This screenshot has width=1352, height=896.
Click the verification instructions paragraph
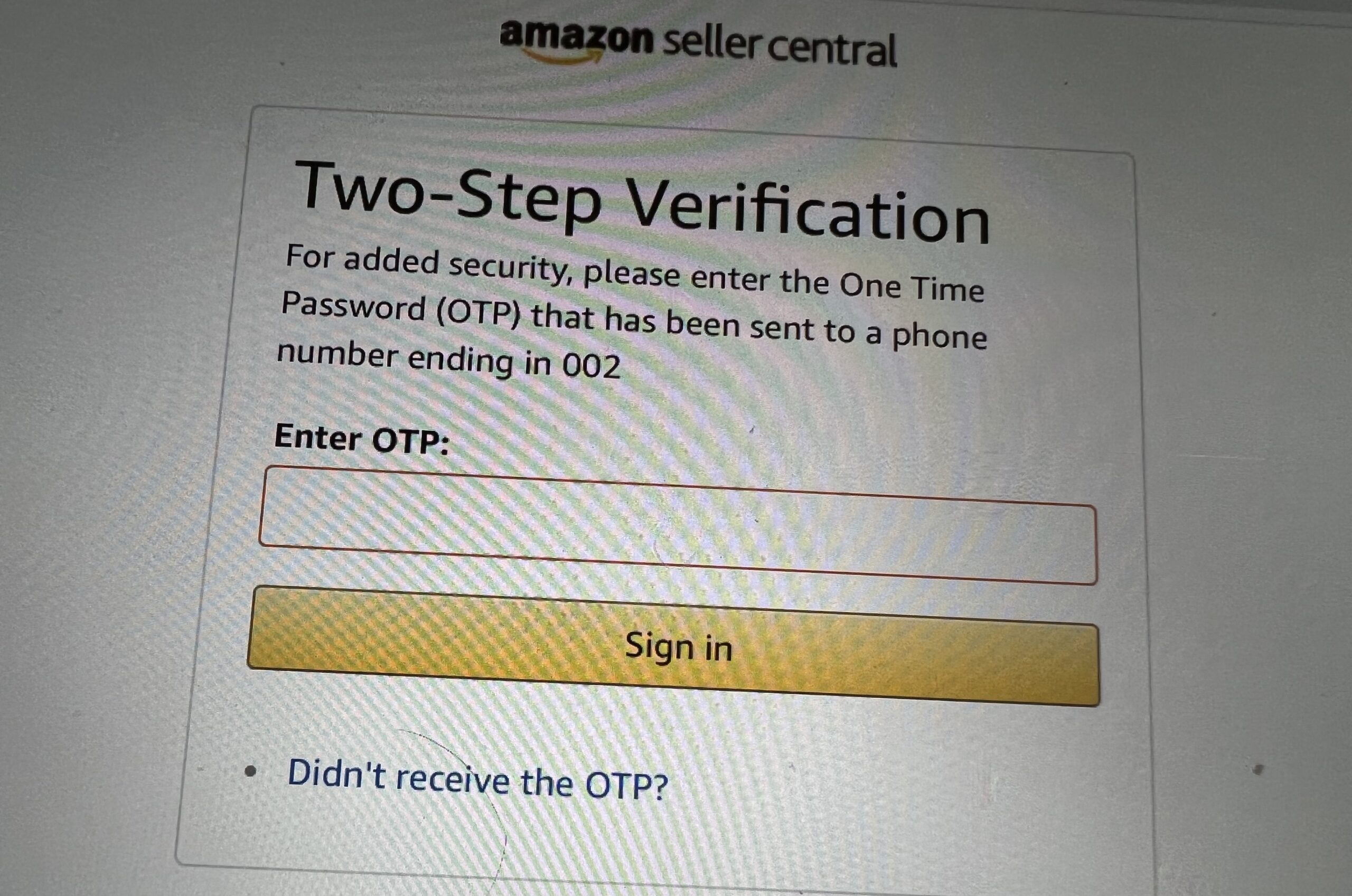tap(628, 314)
